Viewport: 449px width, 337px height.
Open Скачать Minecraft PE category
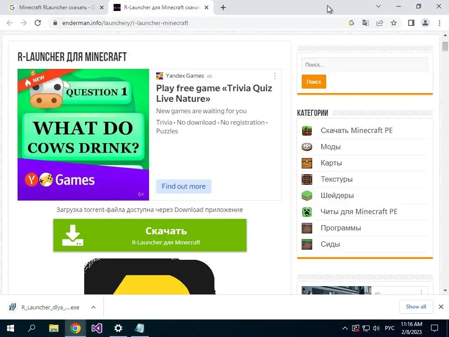coord(356,130)
